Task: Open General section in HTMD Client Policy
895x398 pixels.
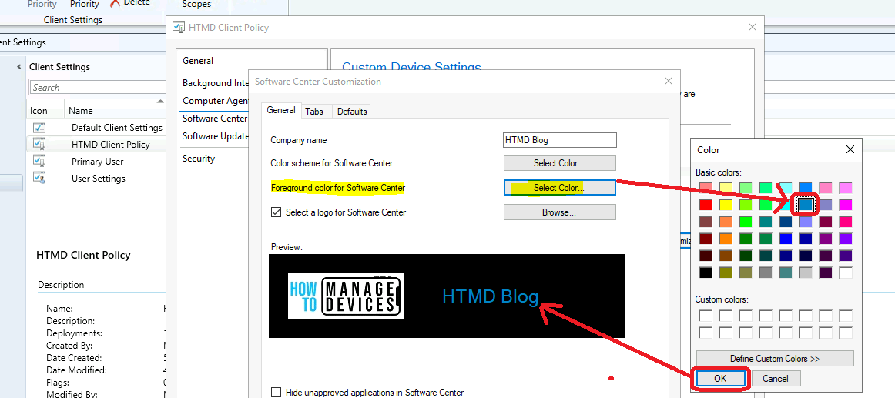Action: point(198,61)
